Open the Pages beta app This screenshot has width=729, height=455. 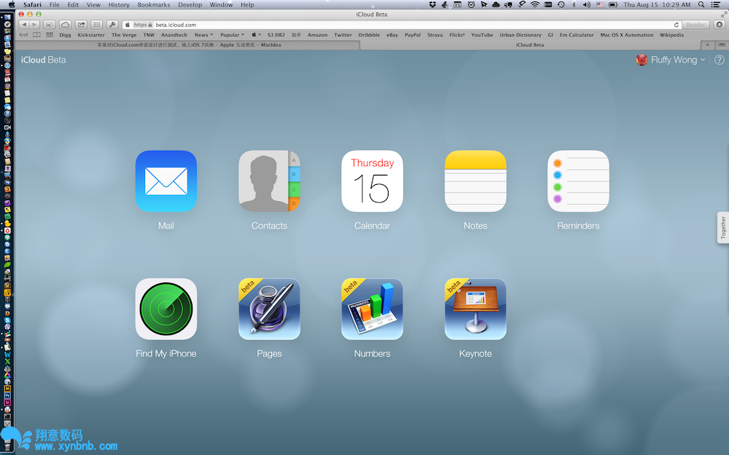click(269, 309)
